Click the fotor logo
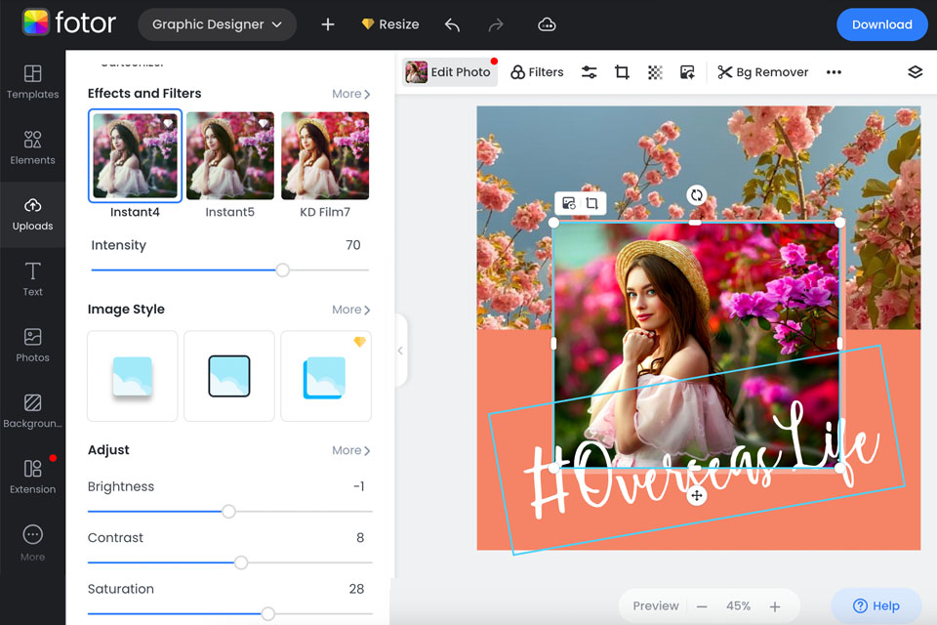This screenshot has width=937, height=625. 68,22
